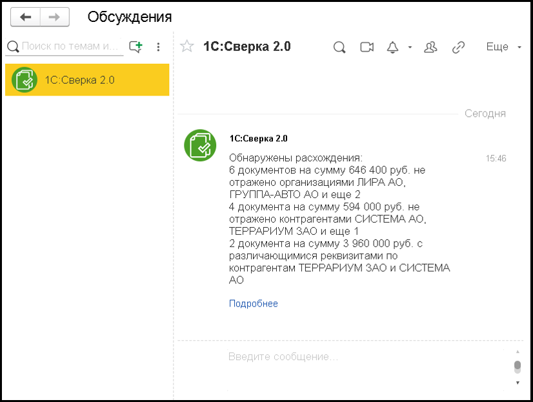Go back with the left arrow button
The width and height of the screenshot is (533, 402).
[26, 17]
